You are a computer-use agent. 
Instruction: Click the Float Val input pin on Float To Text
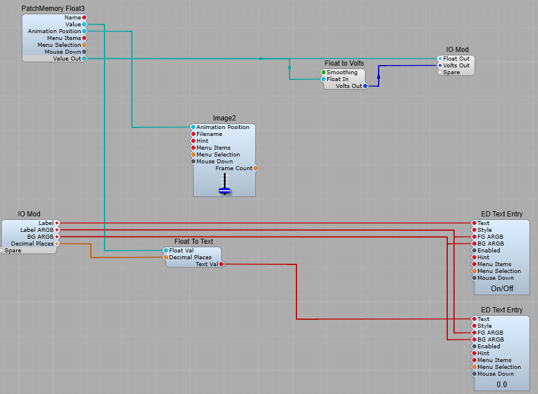166,251
